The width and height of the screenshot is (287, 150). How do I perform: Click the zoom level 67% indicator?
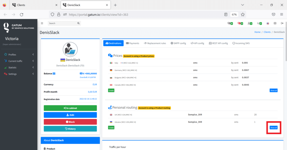[x=234, y=15]
